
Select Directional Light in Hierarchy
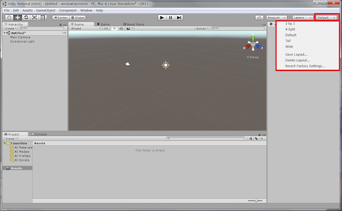pos(22,42)
